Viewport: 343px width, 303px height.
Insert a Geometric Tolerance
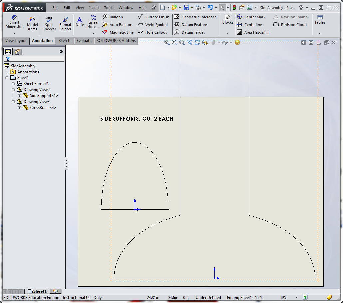tap(195, 17)
